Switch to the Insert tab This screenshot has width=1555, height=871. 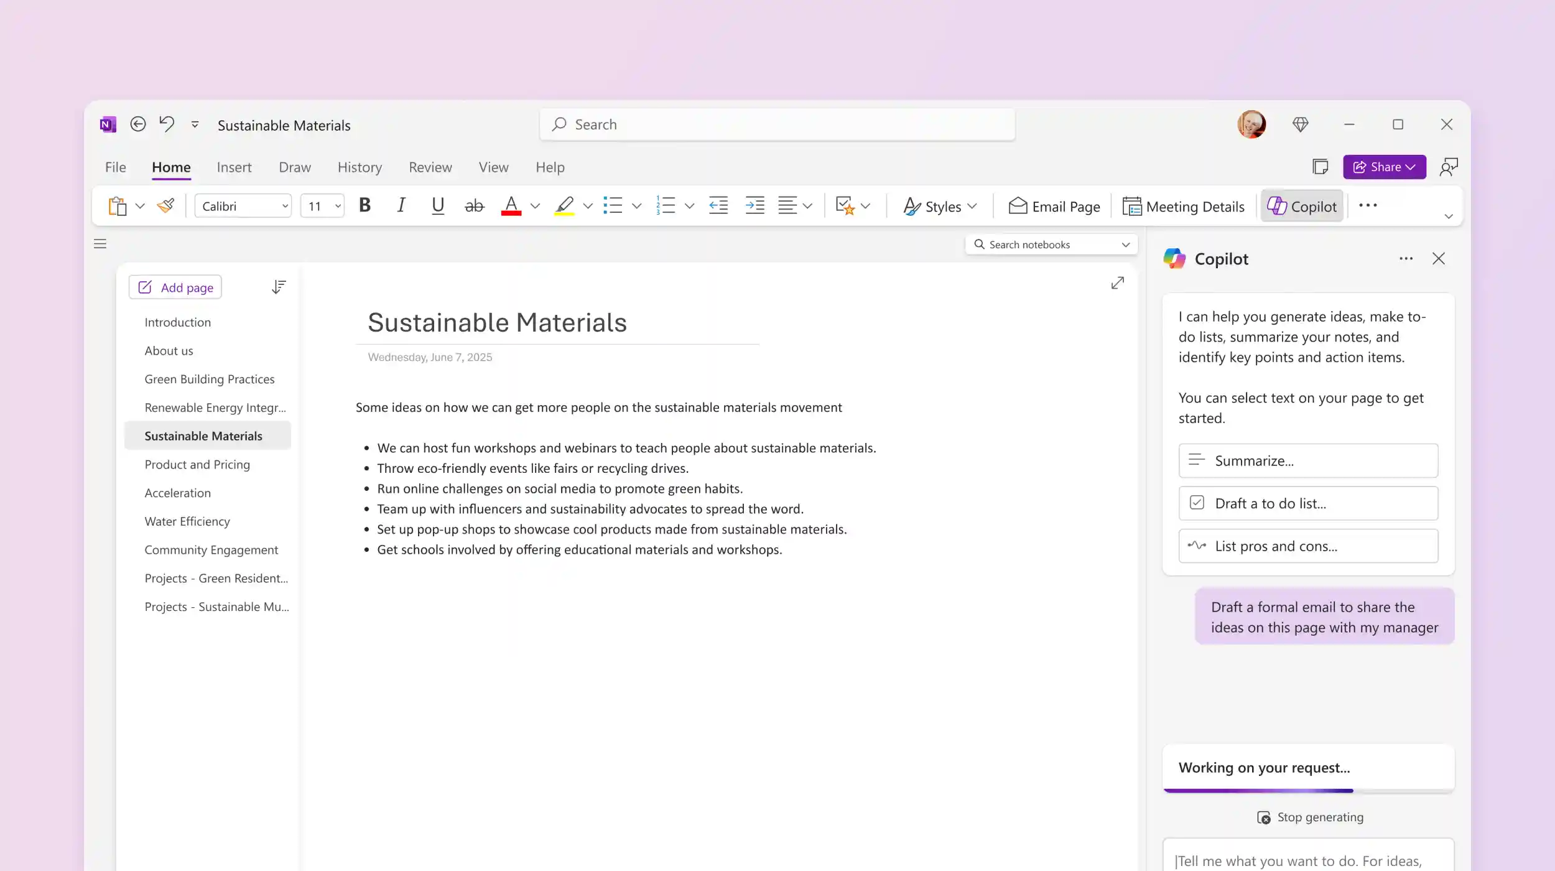pyautogui.click(x=234, y=167)
